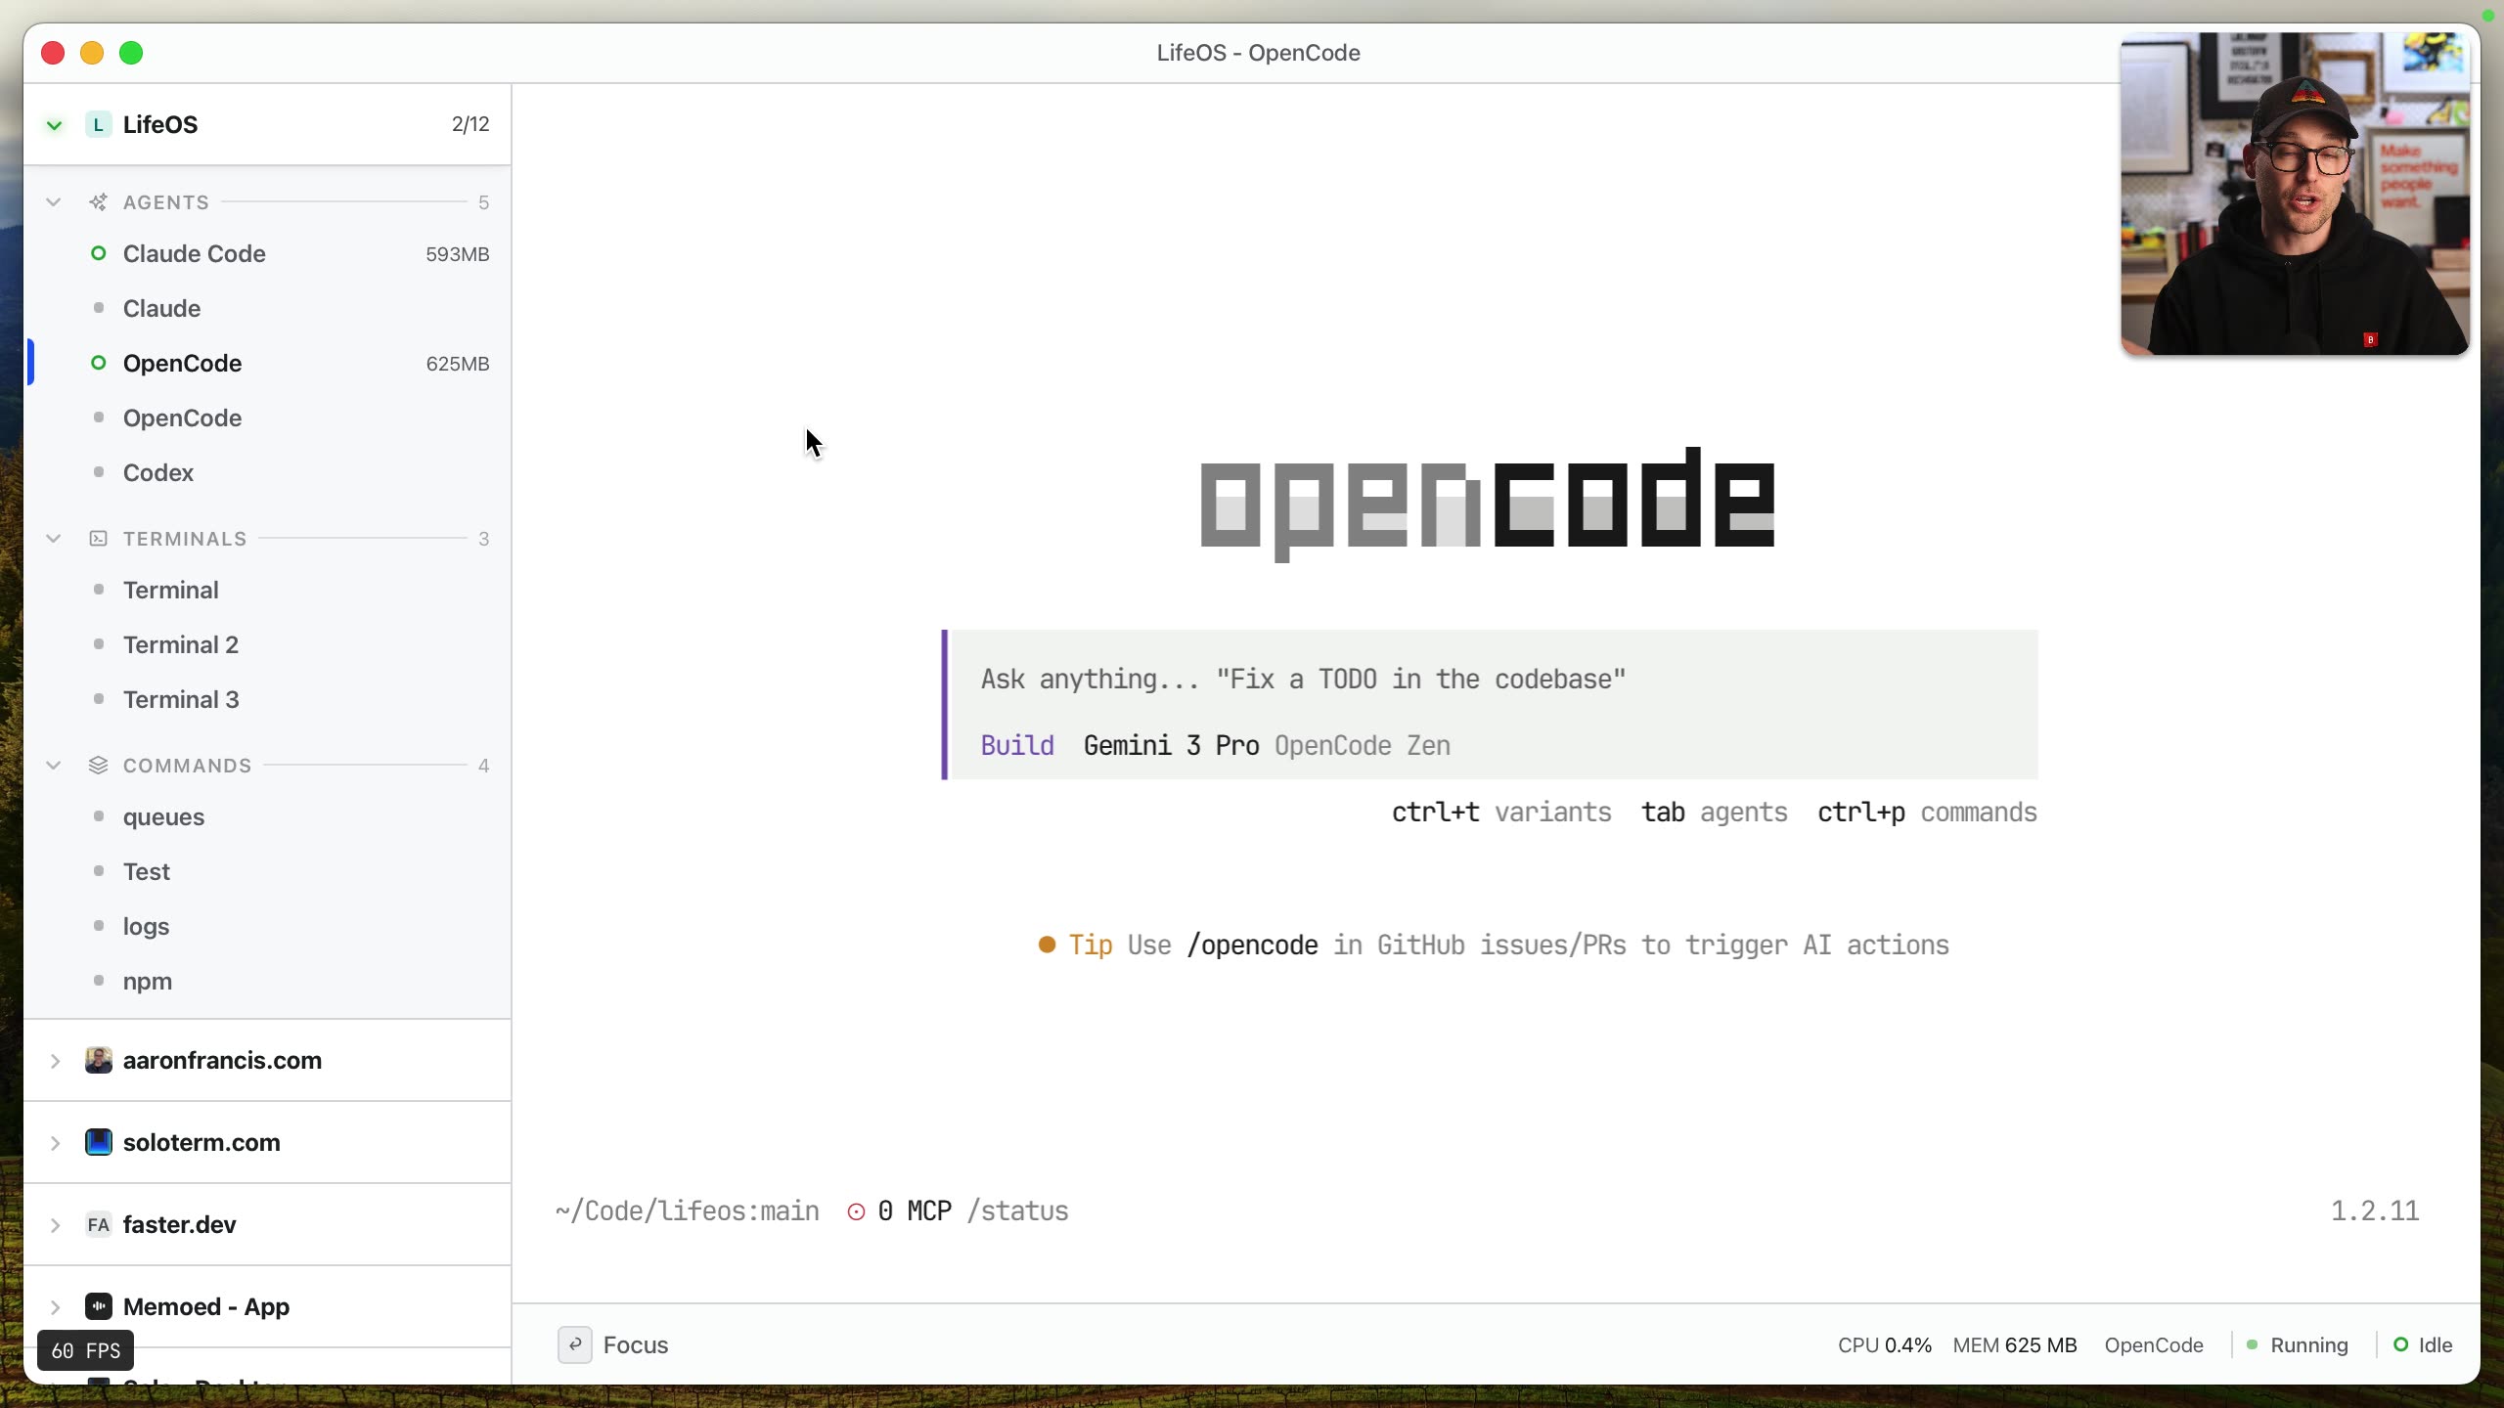Screen dimensions: 2504x1408
Task: Click the Memoed - App icon
Action: click(x=98, y=1307)
